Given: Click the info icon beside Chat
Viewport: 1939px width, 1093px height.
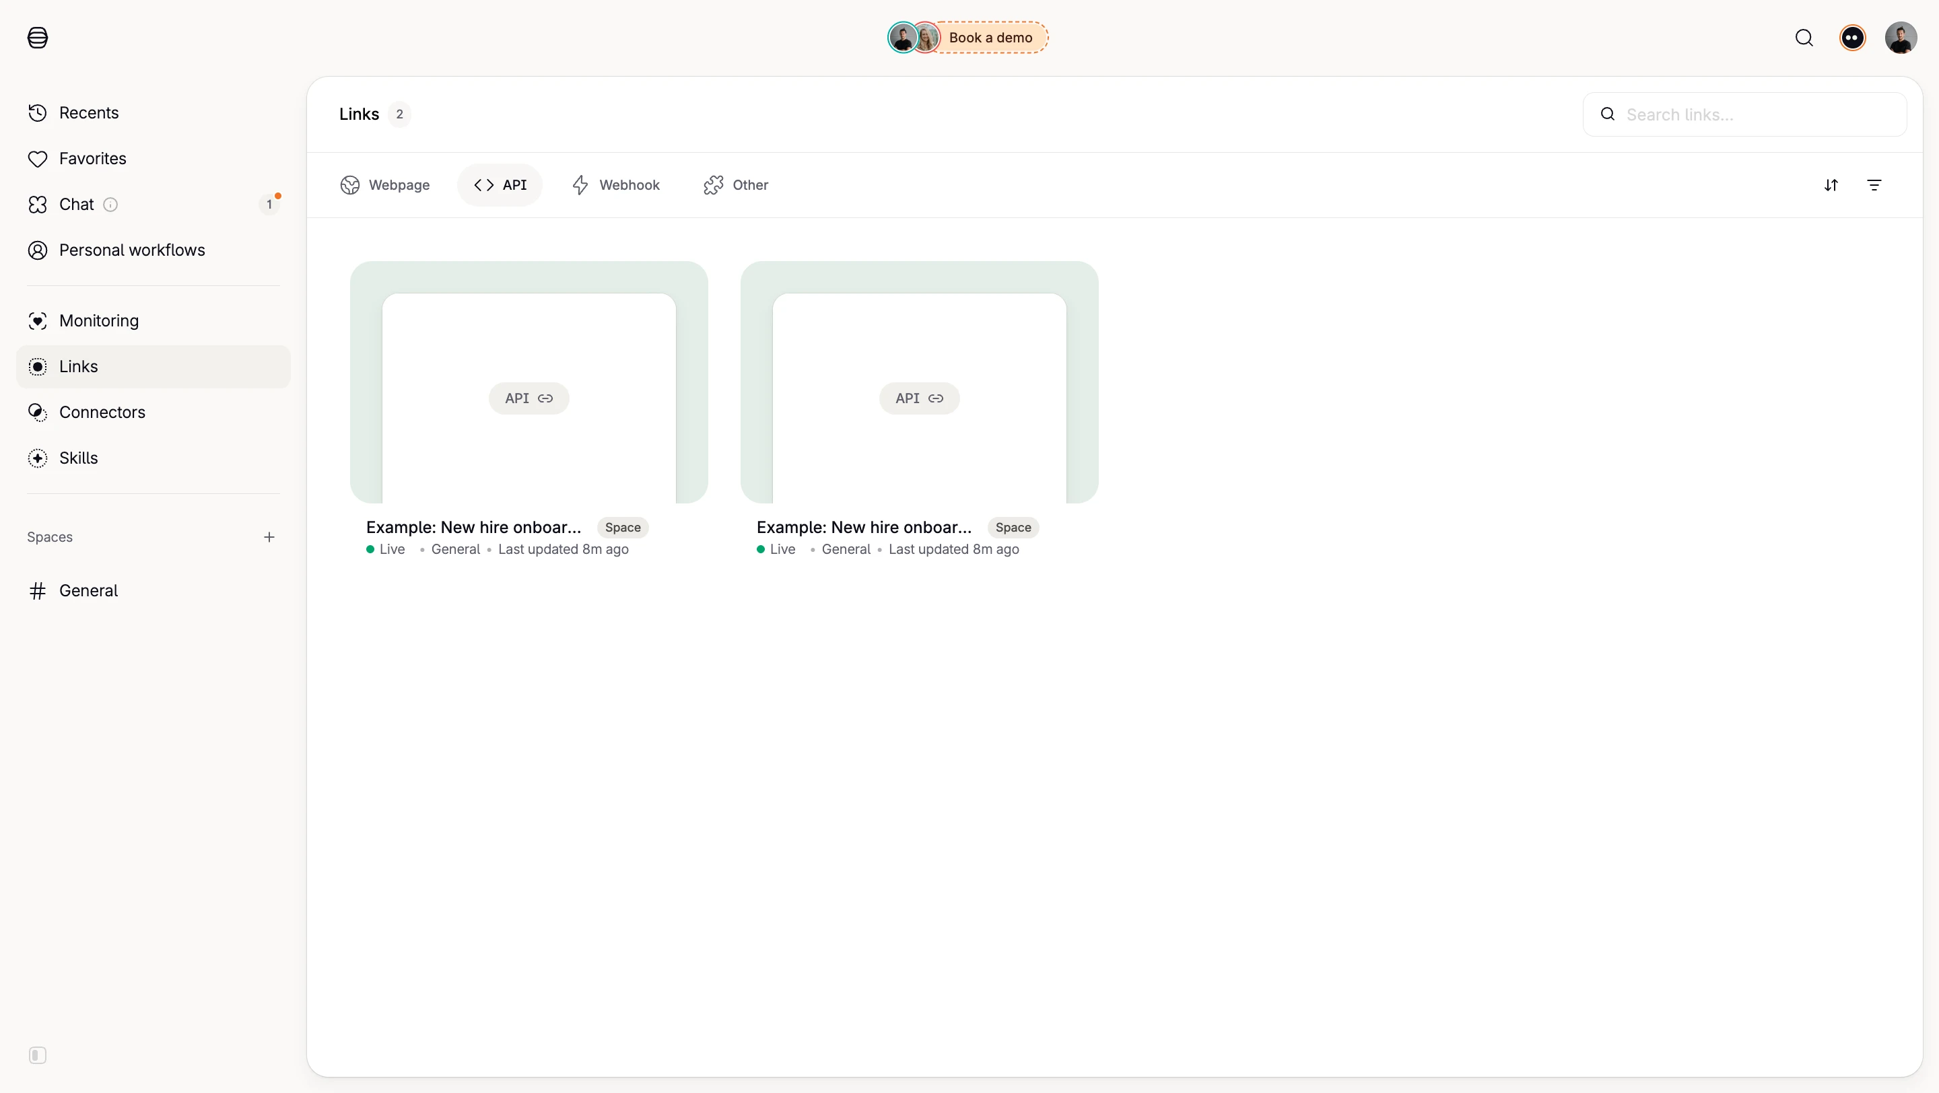Looking at the screenshot, I should pyautogui.click(x=110, y=205).
